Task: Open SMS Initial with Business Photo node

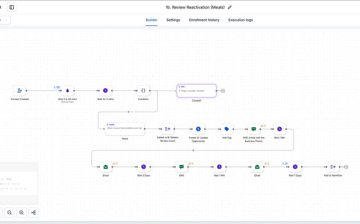Action: (254, 129)
